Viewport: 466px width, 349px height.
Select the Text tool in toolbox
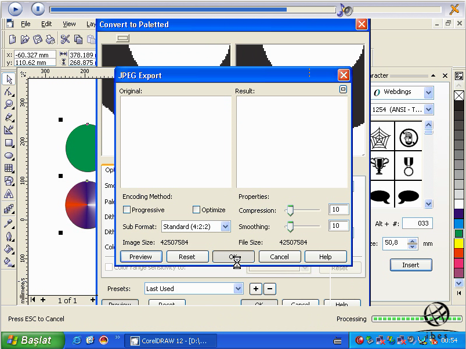[x=9, y=194]
